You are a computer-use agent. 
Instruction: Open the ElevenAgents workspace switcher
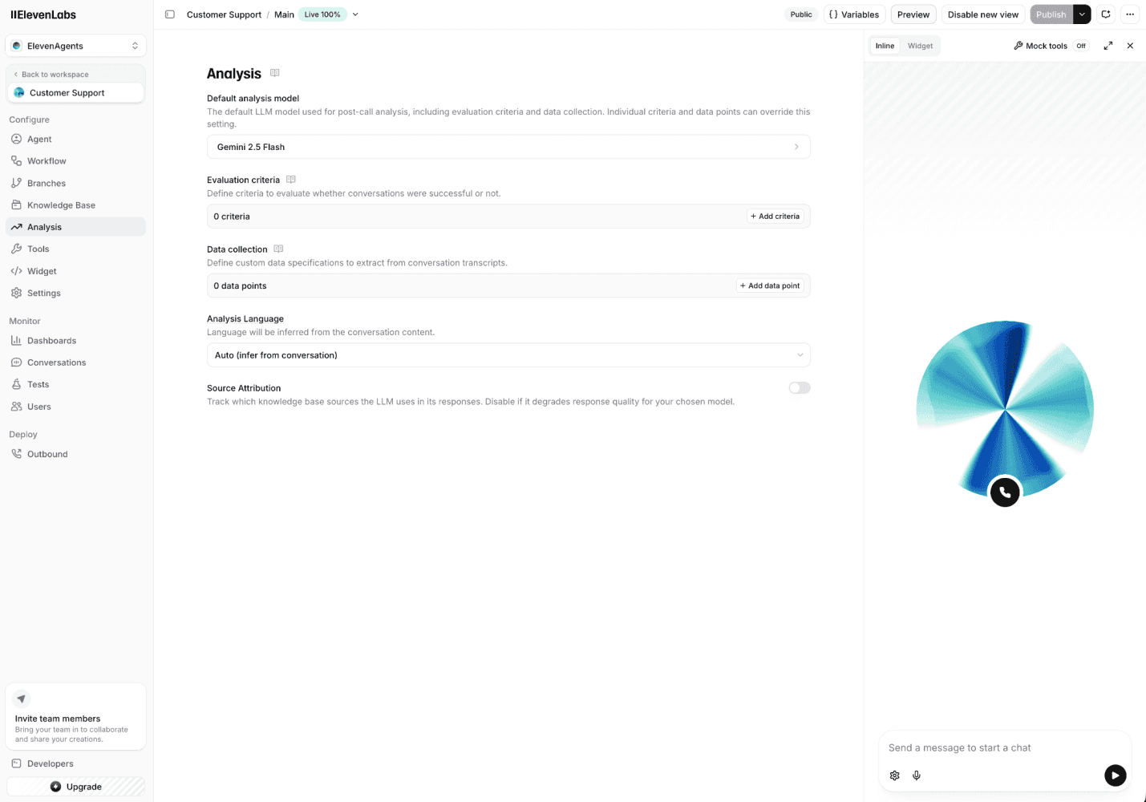tap(75, 46)
